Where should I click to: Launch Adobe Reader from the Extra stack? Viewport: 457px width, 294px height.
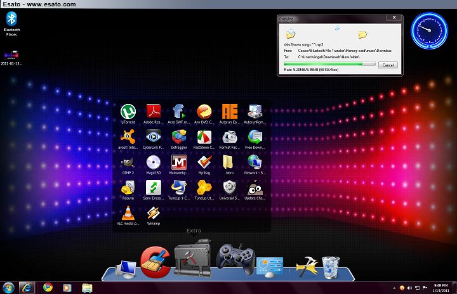click(153, 112)
